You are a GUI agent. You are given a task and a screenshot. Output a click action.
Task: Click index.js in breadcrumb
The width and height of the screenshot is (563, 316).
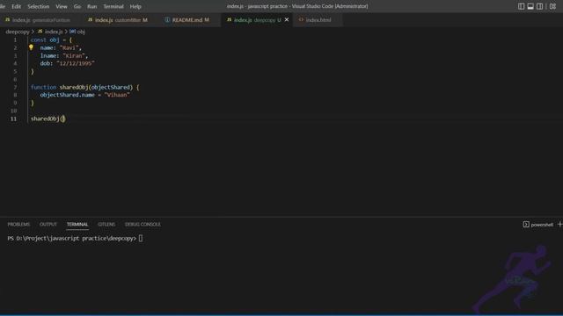pyautogui.click(x=54, y=32)
